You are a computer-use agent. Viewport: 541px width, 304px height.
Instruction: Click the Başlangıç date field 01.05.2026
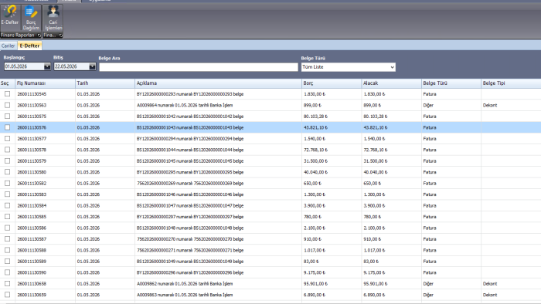pos(24,66)
